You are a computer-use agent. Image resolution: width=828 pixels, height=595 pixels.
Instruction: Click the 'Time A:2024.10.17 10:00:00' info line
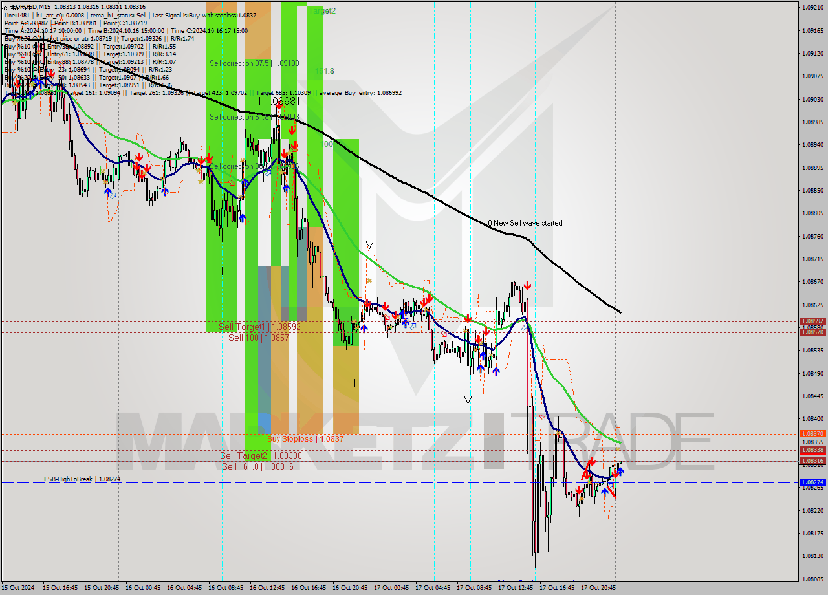(43, 30)
